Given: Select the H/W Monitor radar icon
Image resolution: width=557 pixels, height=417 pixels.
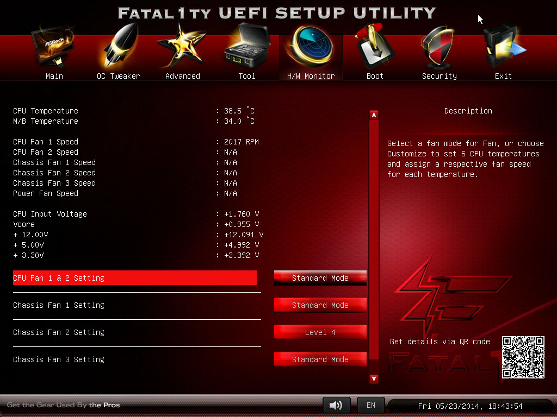Looking at the screenshot, I should [x=311, y=47].
